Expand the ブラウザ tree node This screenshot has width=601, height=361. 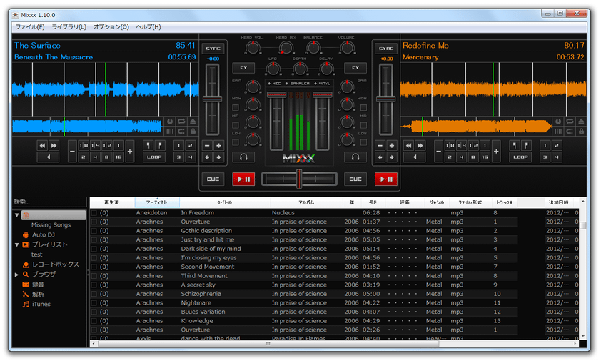tap(16, 275)
